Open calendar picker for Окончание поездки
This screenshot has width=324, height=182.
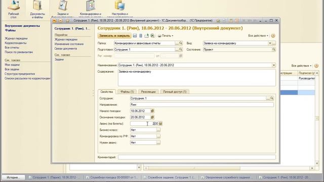pos(152,117)
